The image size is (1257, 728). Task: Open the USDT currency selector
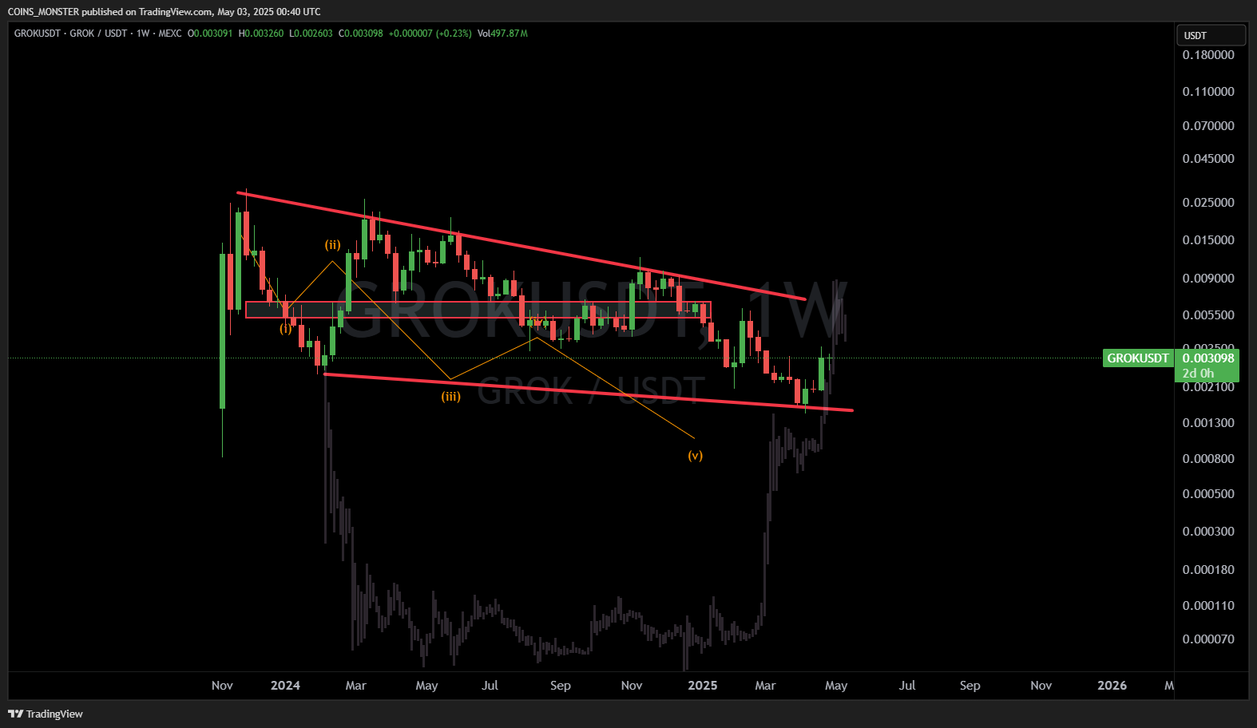(x=1211, y=35)
